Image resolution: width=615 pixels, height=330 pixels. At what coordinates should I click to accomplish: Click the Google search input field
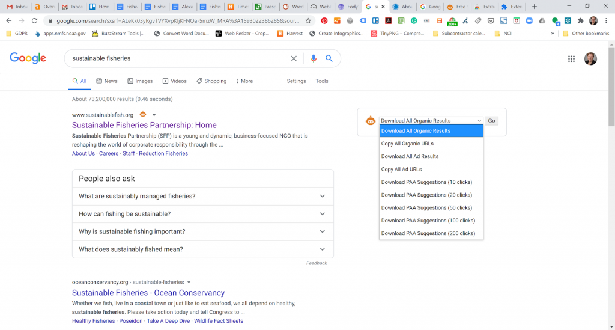click(178, 58)
